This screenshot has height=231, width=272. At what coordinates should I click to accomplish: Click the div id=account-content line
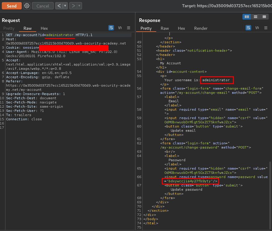point(181,72)
